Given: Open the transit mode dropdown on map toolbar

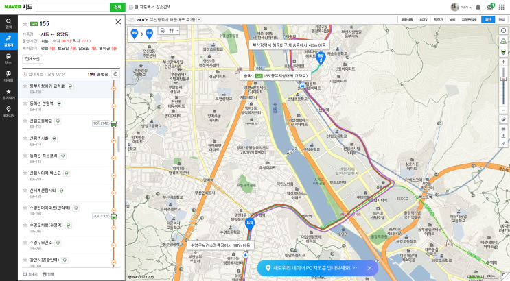Looking at the screenshot, I should pyautogui.click(x=178, y=31).
